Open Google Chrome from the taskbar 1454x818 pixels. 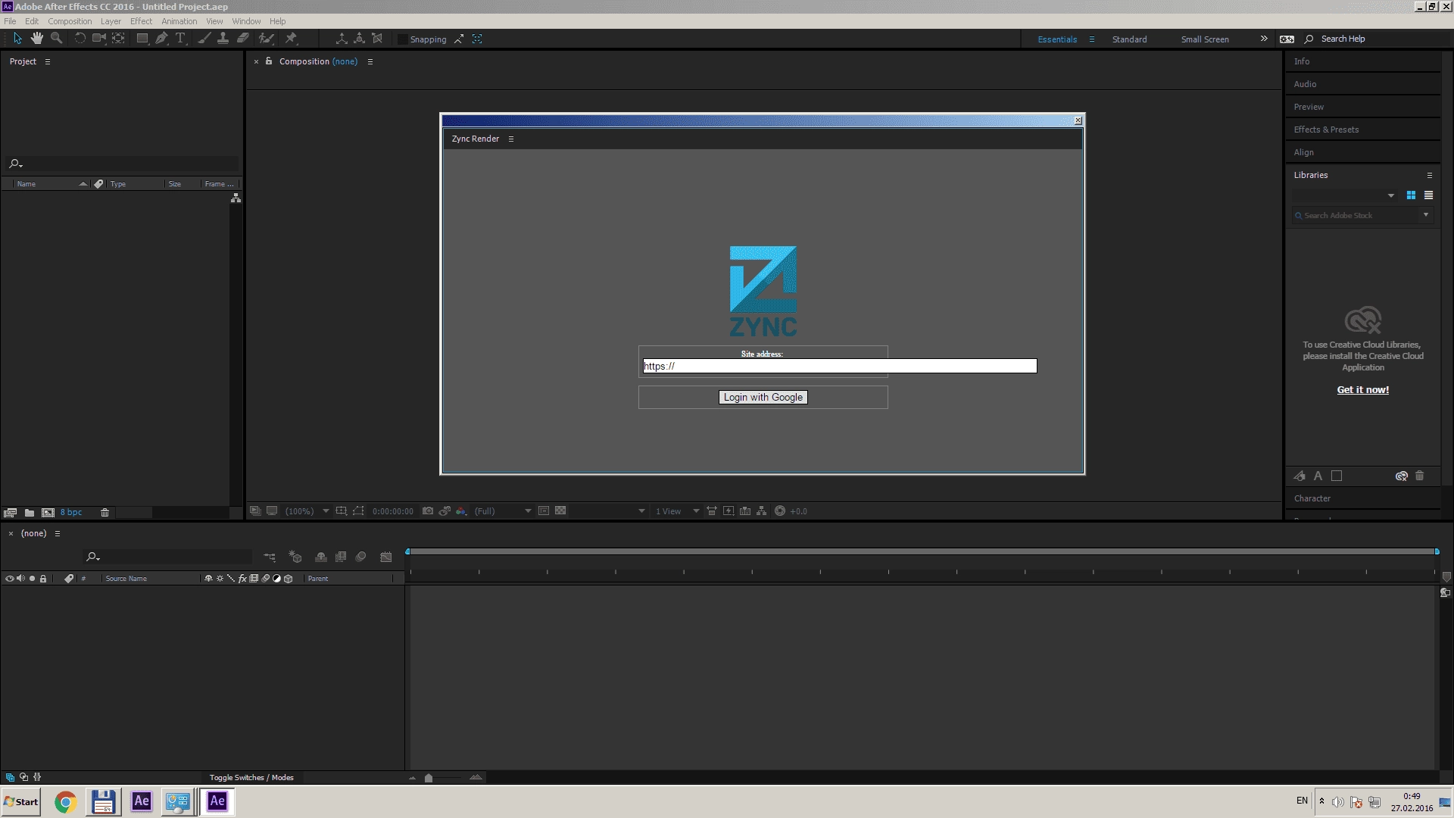pyautogui.click(x=65, y=802)
